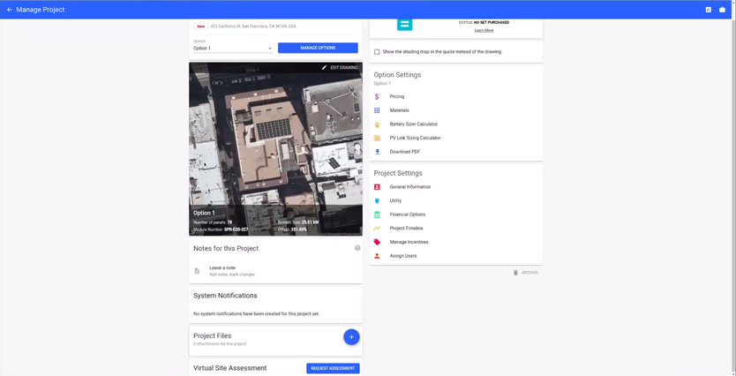Add a project file with plus button

pos(351,337)
